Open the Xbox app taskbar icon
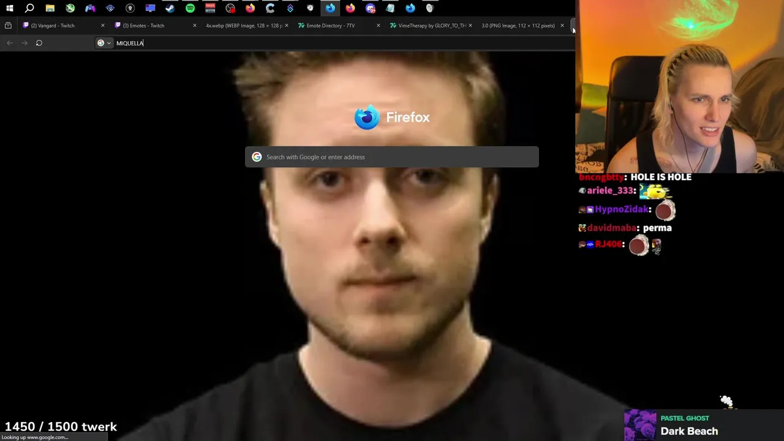Screen dimensions: 784x441 70,8
